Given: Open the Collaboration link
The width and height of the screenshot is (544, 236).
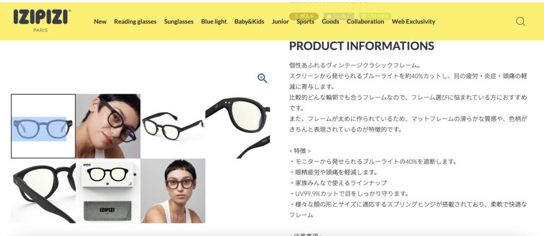Looking at the screenshot, I should pos(365,22).
